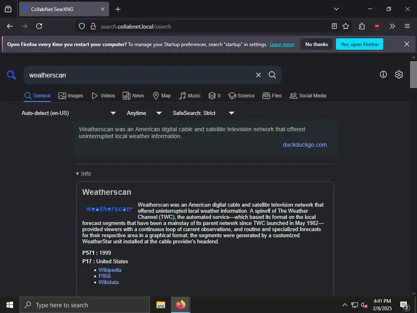417x313 pixels.
Task: Click the muted volume tray icon
Action: (364, 305)
